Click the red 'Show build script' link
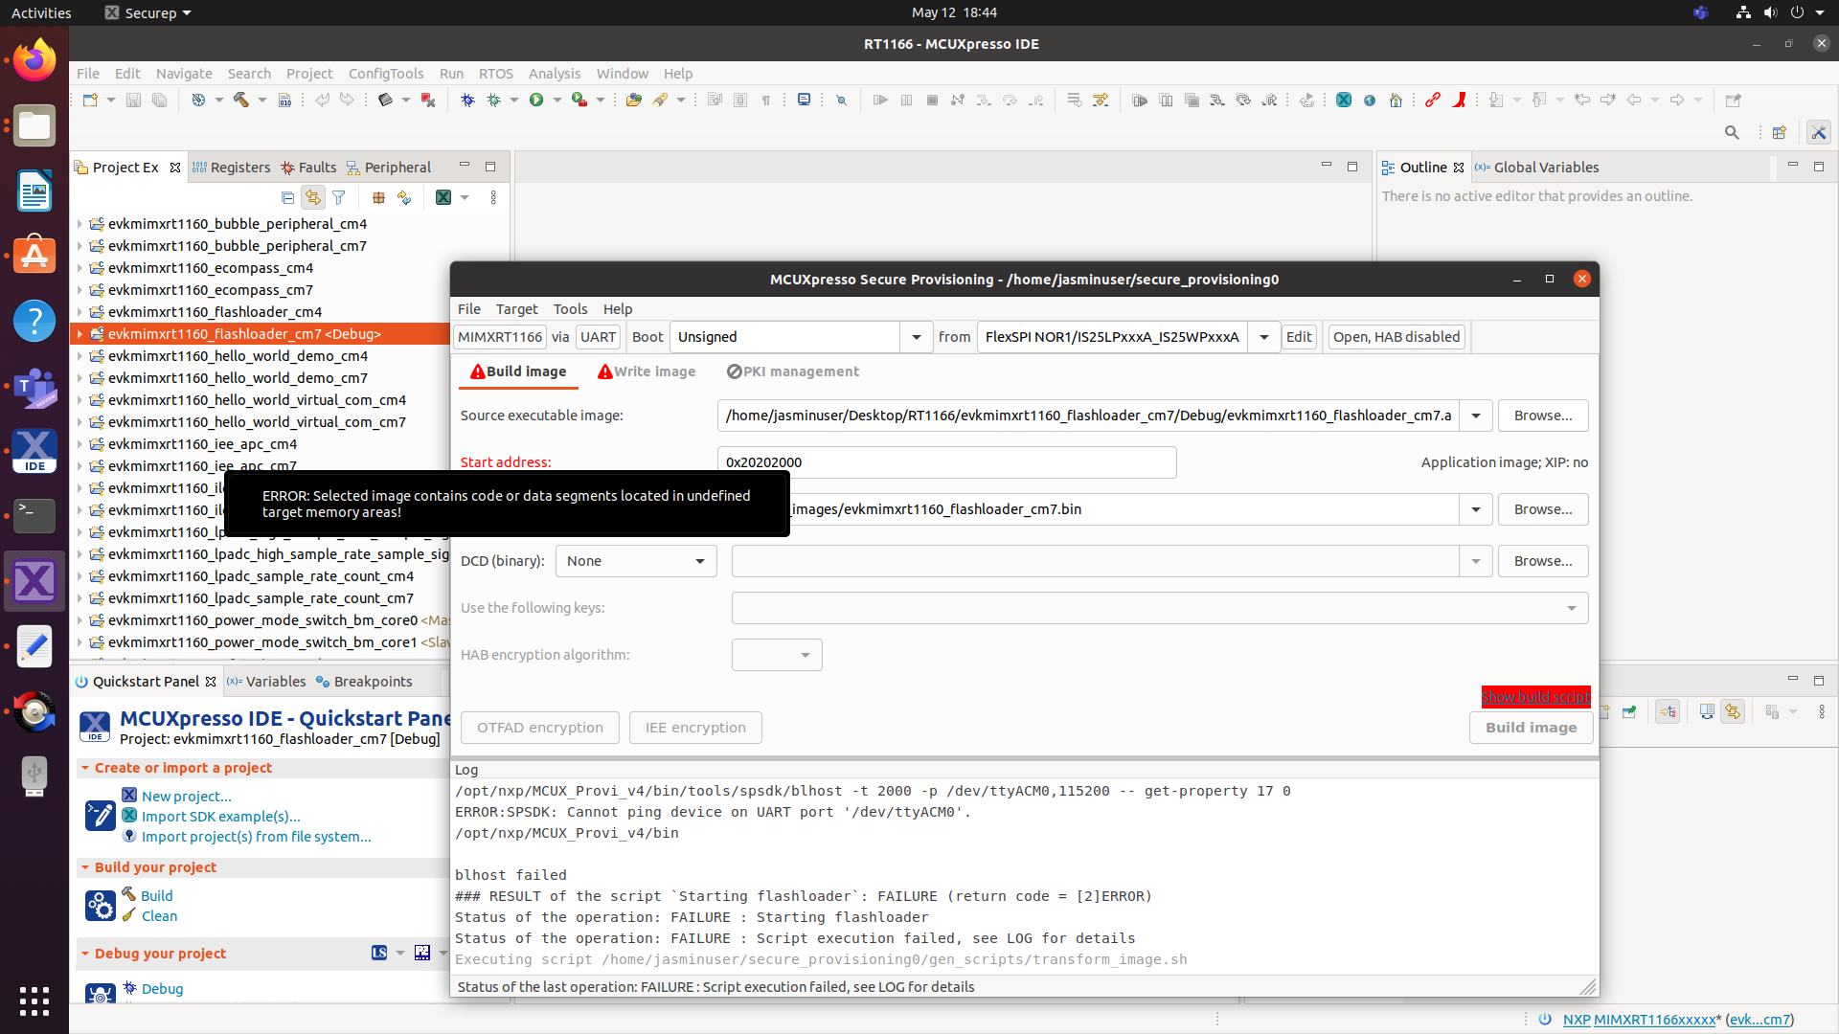 point(1535,697)
